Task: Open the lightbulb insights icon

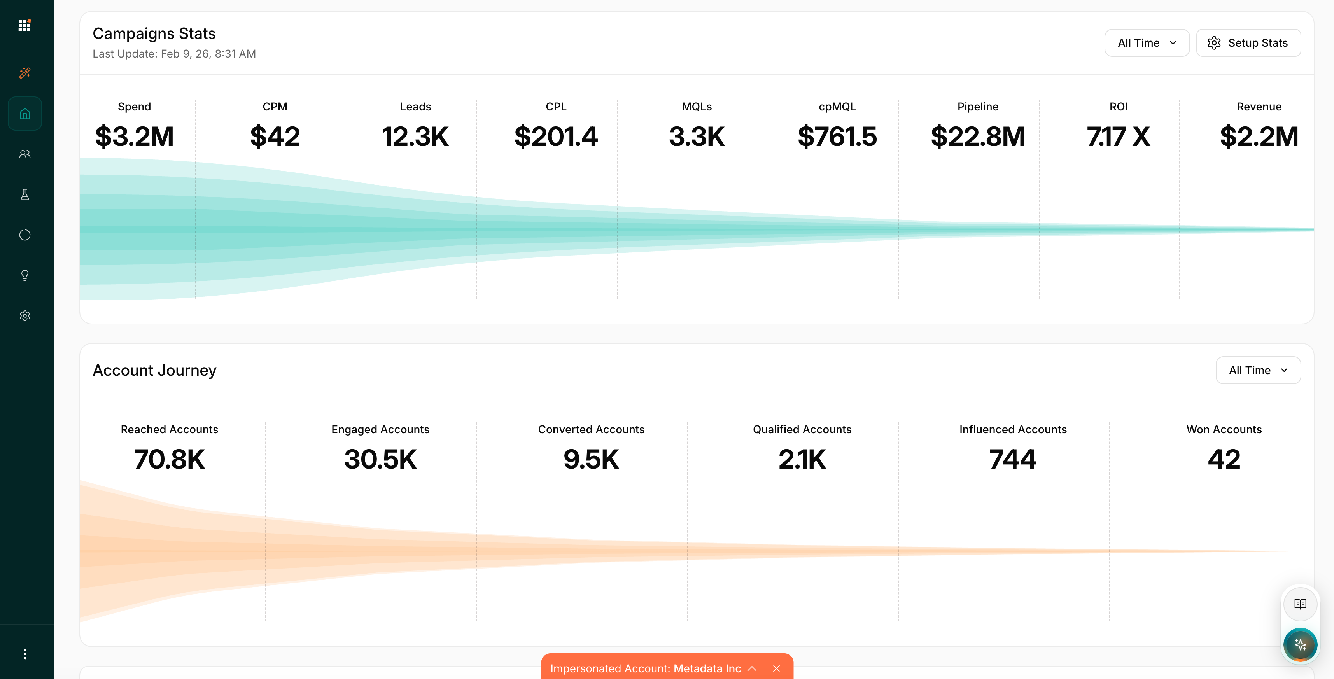Action: coord(25,275)
